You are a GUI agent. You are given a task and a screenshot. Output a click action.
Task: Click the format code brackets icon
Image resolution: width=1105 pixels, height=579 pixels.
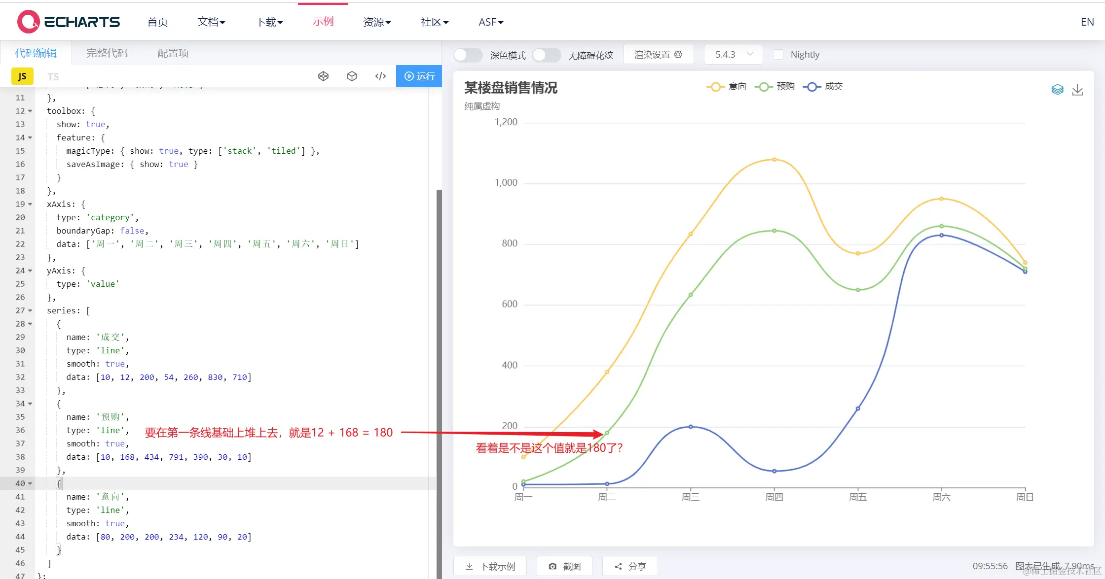coord(380,76)
